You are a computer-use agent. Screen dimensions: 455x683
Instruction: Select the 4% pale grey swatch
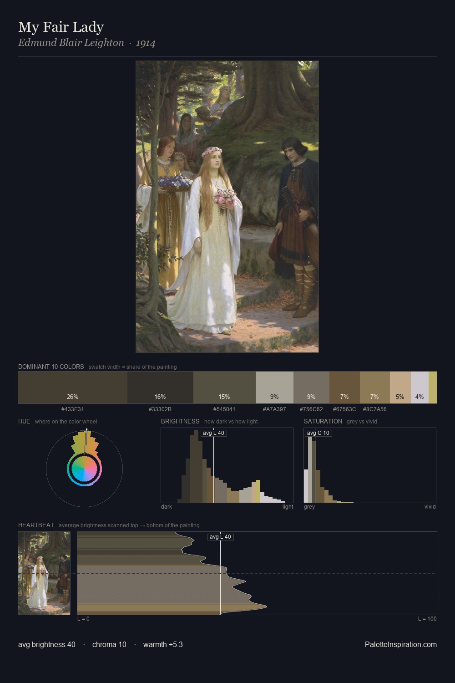click(x=420, y=387)
